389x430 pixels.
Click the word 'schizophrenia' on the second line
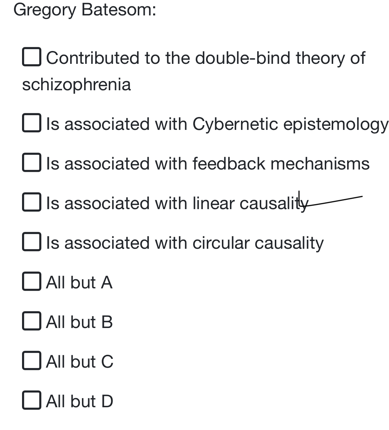click(x=76, y=85)
